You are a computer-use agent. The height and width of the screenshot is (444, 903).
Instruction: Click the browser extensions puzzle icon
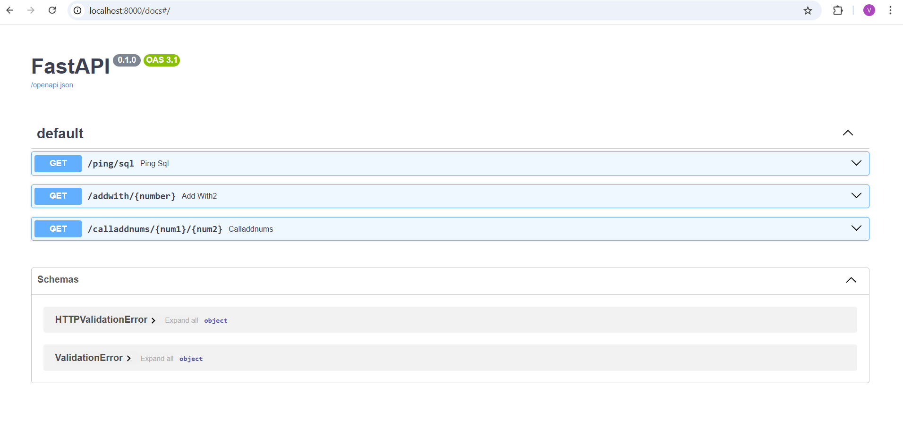tap(838, 10)
